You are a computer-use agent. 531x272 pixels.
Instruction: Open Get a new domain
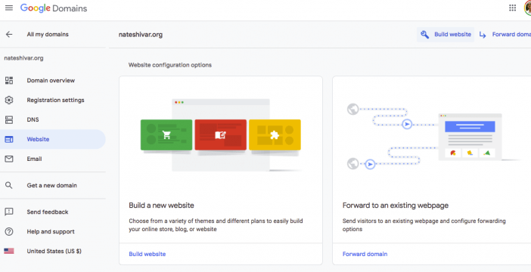(53, 185)
